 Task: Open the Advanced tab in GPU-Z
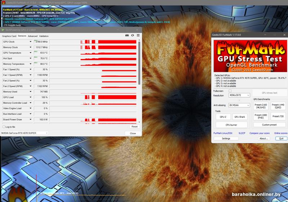coord(32,36)
